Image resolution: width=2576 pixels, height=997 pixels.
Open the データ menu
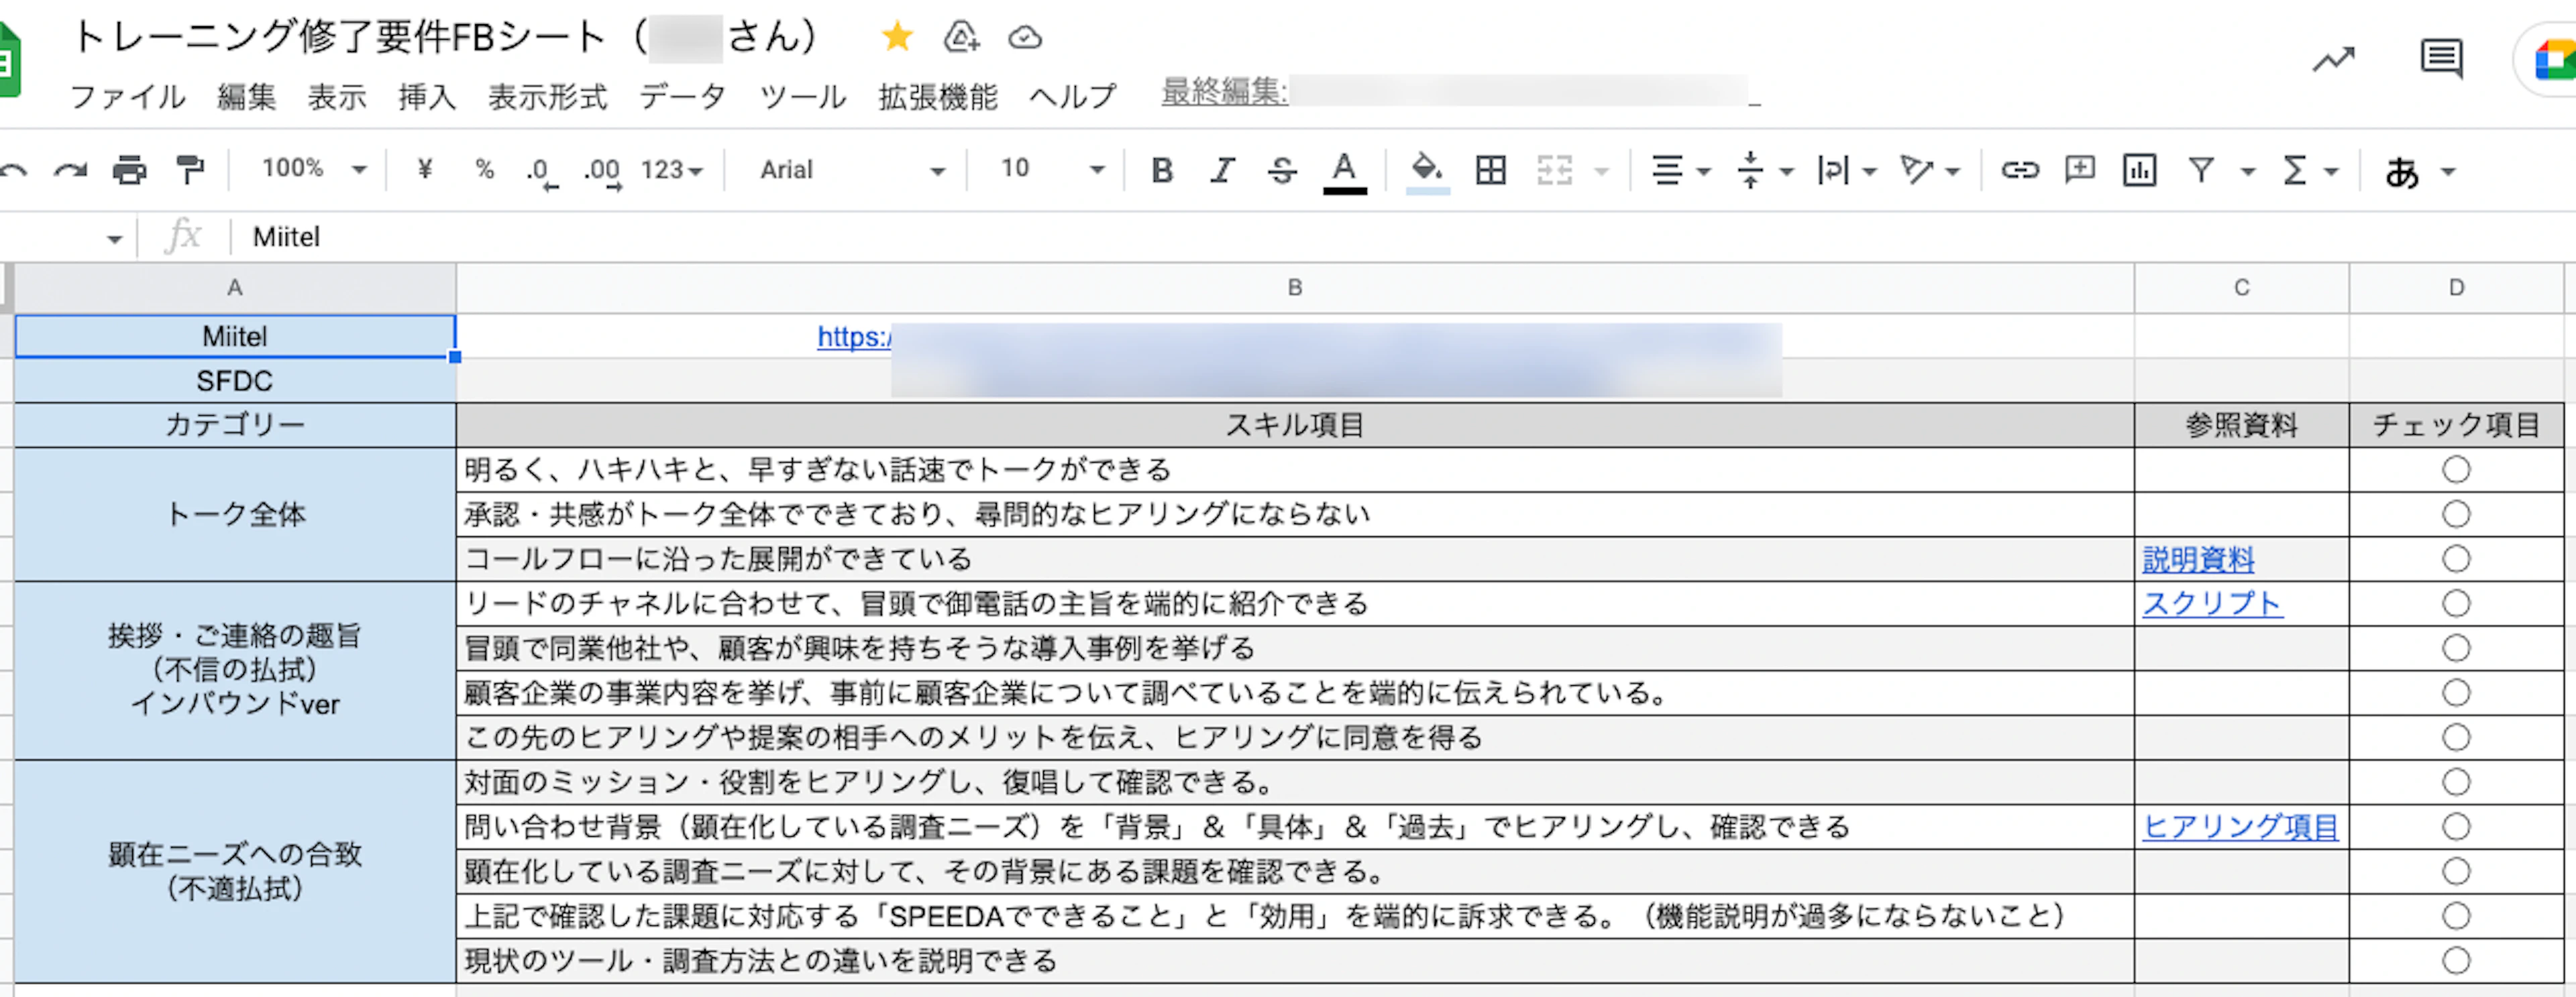click(x=683, y=97)
